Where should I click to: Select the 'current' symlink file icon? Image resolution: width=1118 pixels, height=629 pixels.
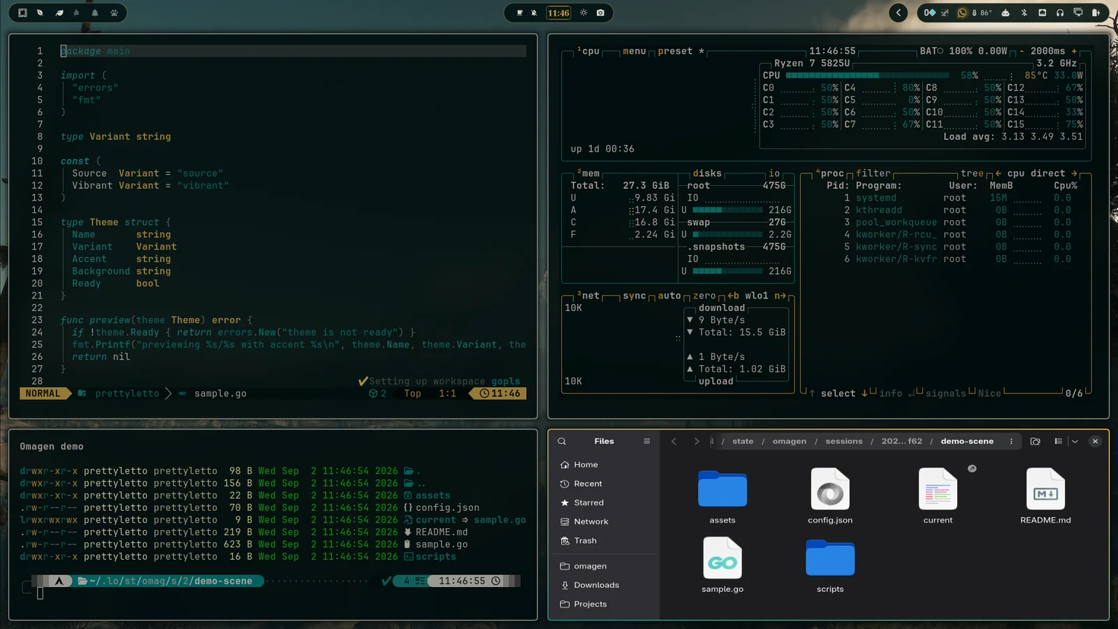click(938, 489)
